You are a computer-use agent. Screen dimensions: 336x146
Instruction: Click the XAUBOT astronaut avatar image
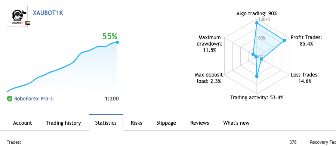(17, 16)
